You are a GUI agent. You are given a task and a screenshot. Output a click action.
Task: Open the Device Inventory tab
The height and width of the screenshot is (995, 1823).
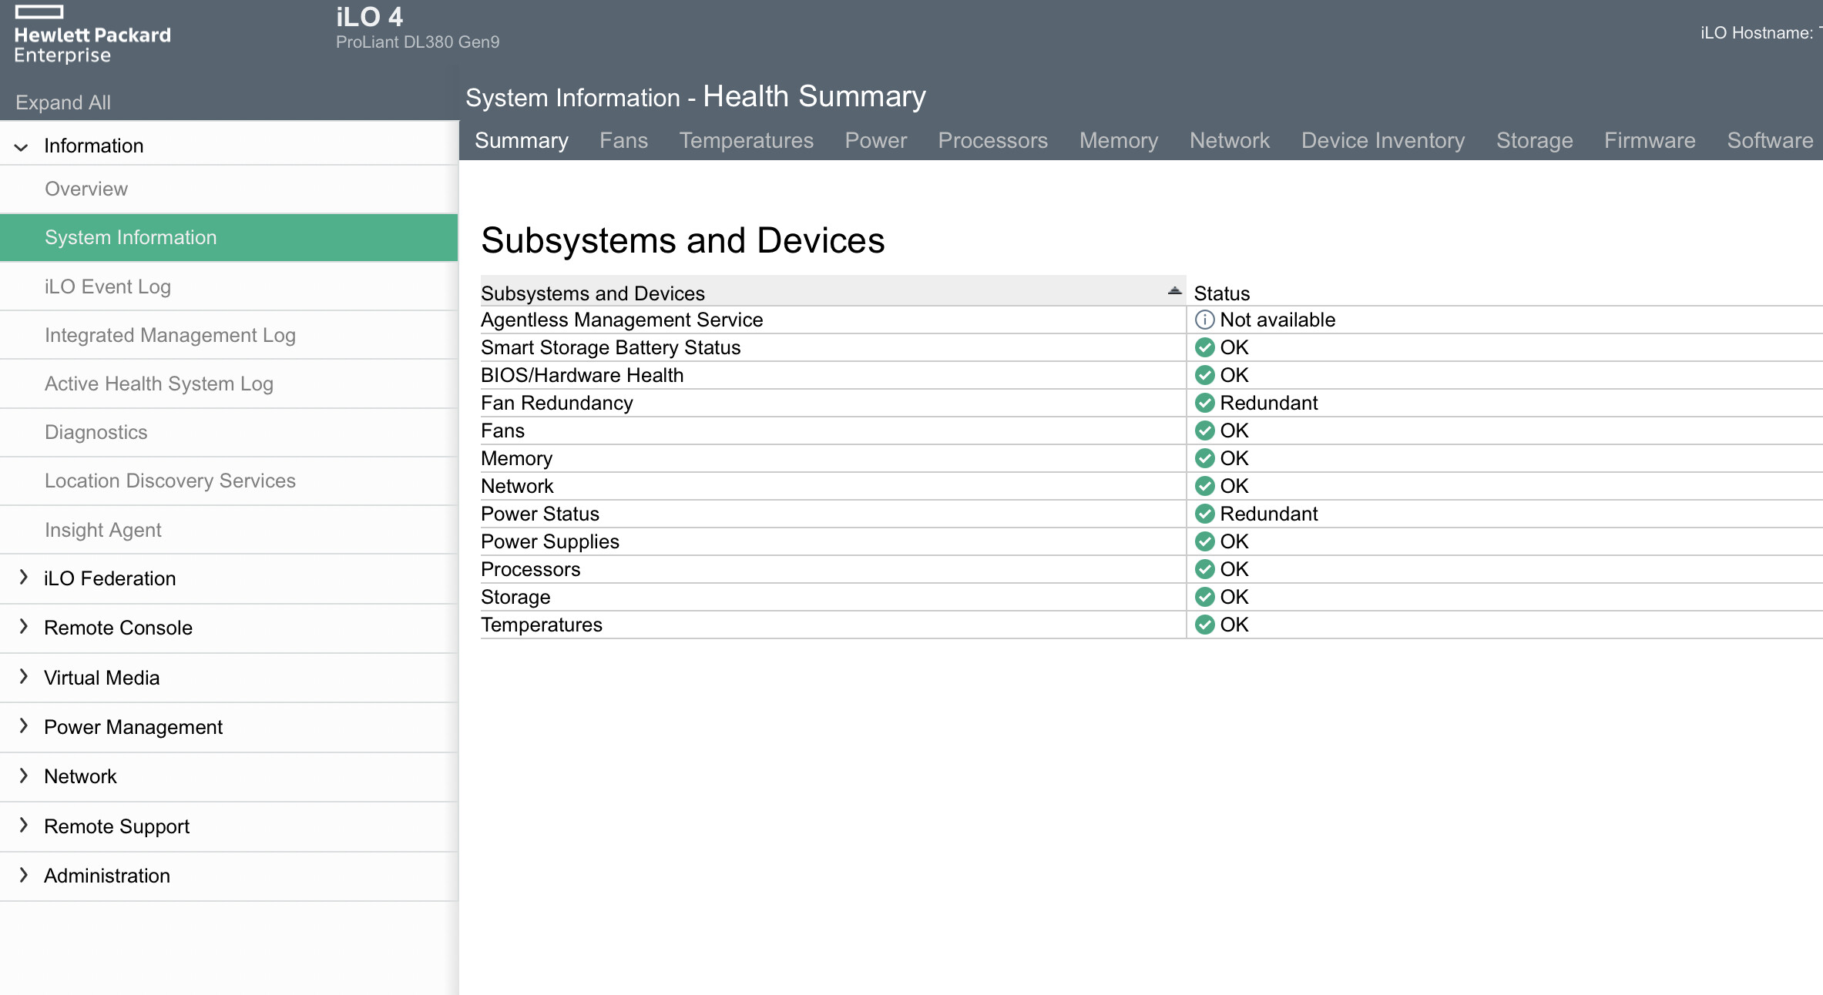(x=1382, y=140)
